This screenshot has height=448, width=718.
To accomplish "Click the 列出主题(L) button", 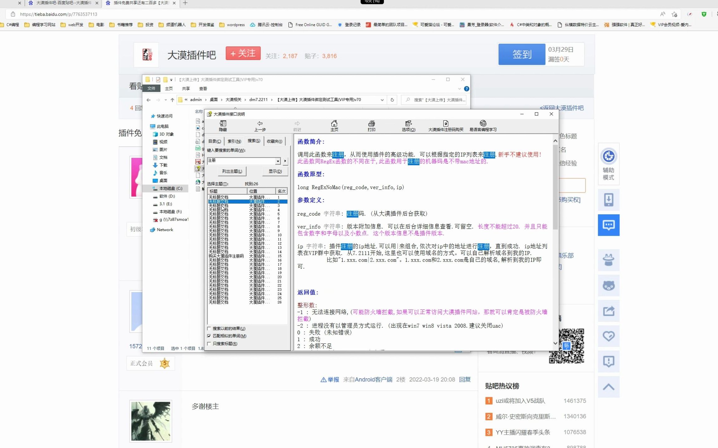I will [232, 171].
